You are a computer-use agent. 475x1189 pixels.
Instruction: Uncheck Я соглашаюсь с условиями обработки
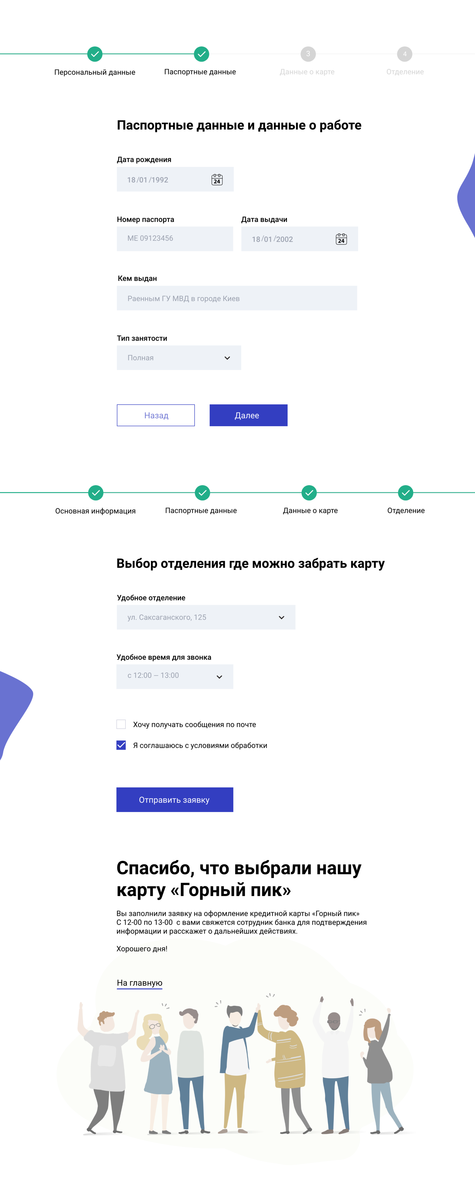pyautogui.click(x=121, y=745)
